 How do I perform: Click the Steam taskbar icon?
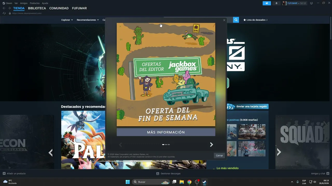(x=204, y=182)
